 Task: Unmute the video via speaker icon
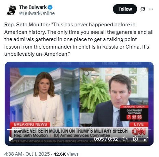pyautogui.click(x=124, y=139)
